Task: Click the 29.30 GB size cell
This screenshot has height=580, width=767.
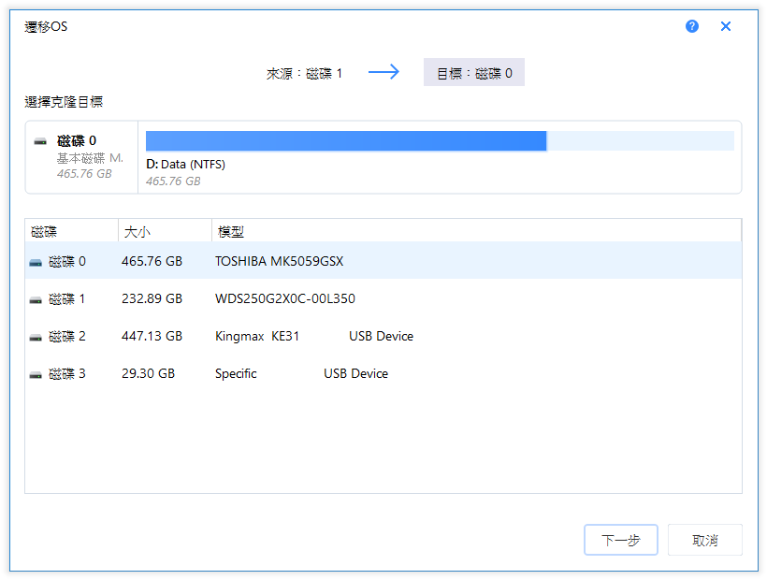Action: click(x=148, y=373)
